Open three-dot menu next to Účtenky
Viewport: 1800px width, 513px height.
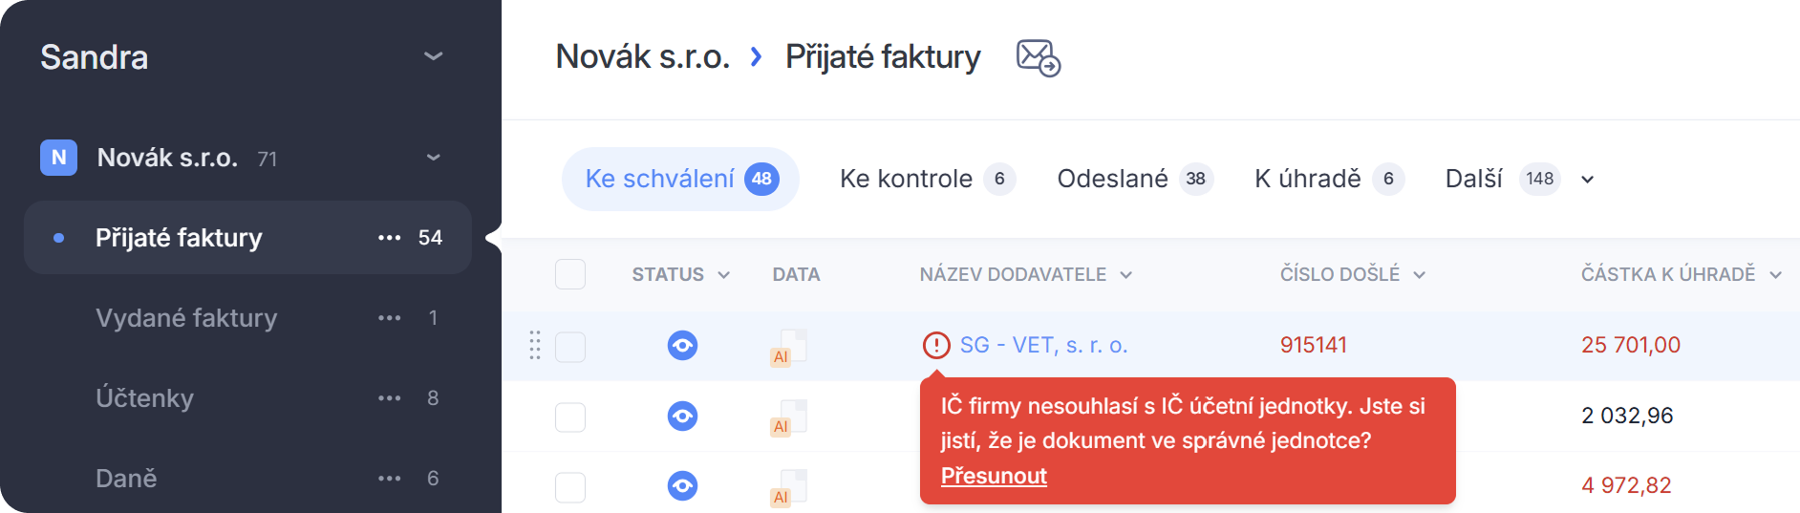pyautogui.click(x=389, y=398)
